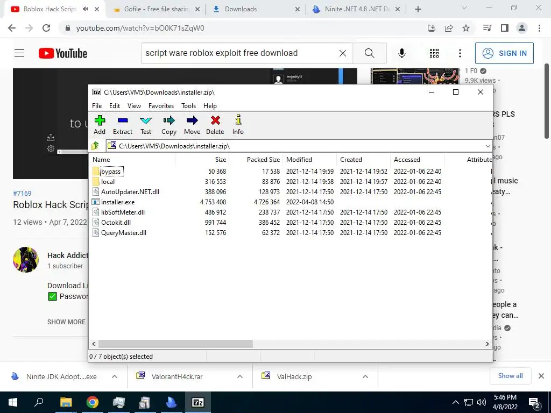
Task: Sort file list by Accessed column
Action: tap(417, 159)
